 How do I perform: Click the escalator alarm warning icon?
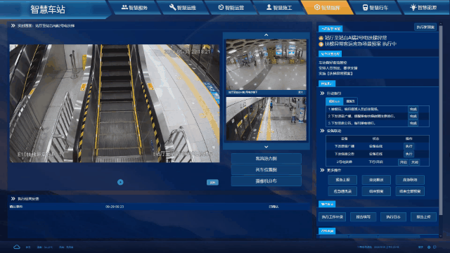click(x=321, y=38)
